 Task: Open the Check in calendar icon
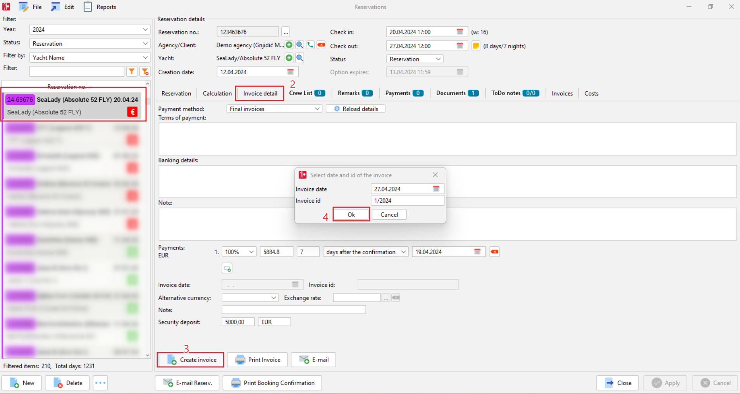click(460, 32)
